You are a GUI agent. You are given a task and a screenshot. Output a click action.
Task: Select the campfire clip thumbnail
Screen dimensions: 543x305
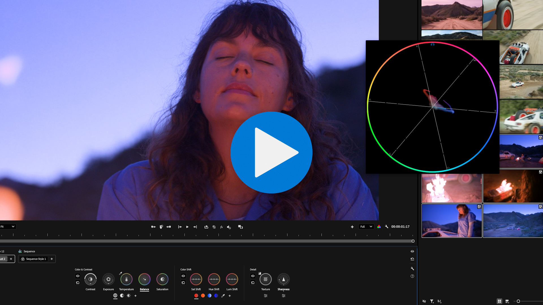512,186
